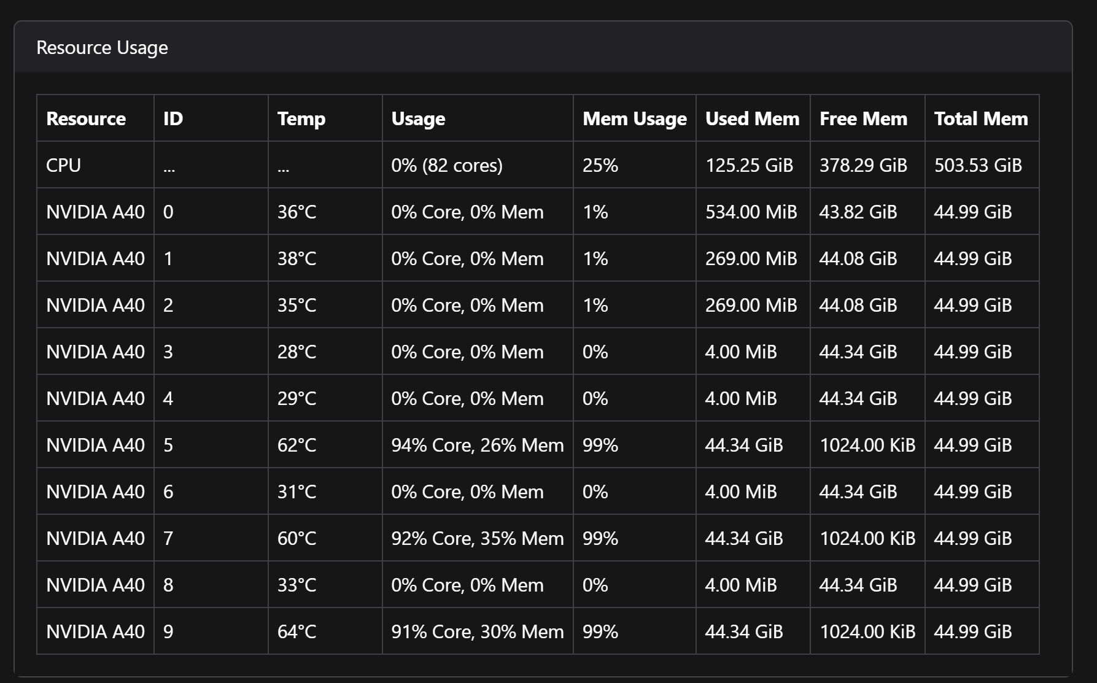Click the Used Mem column header
This screenshot has height=683, width=1097.
click(752, 118)
